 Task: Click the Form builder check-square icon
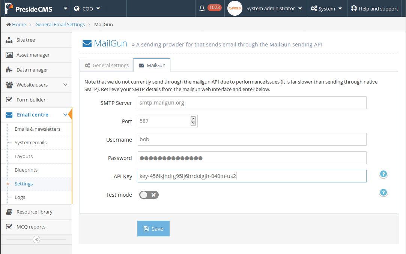click(x=9, y=100)
